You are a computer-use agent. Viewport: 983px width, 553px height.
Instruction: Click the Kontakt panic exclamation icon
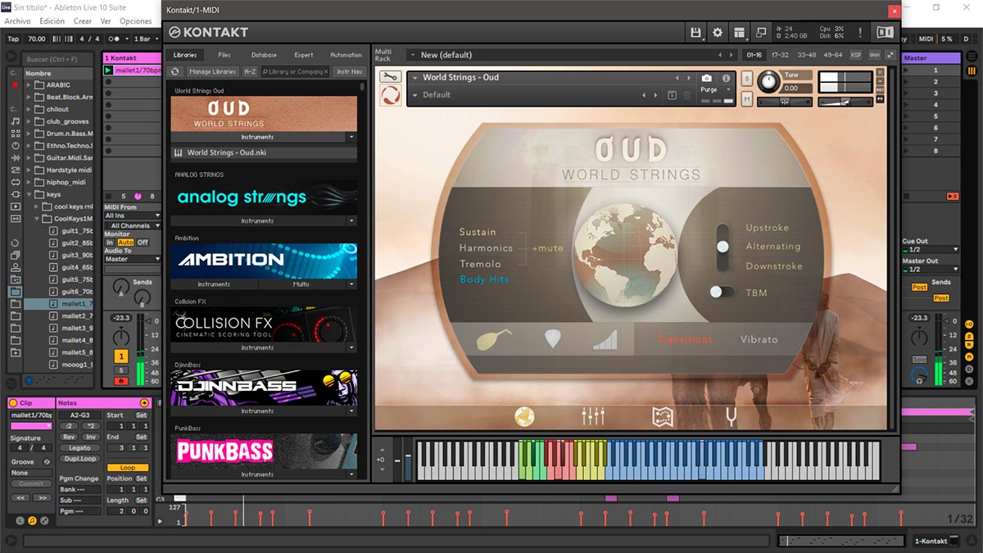pyautogui.click(x=860, y=33)
